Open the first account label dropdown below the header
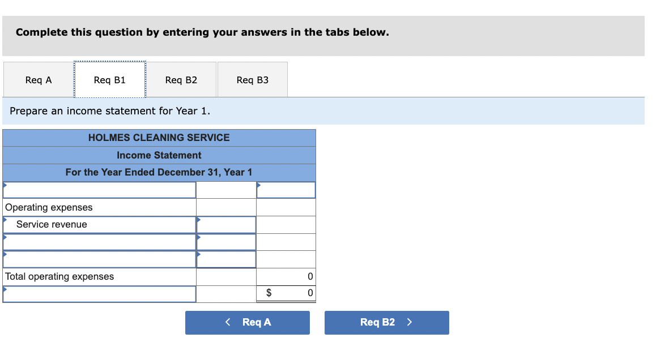 (99, 189)
